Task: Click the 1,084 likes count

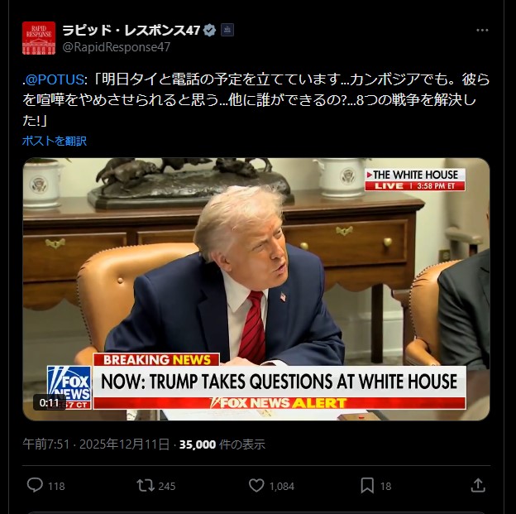Action: [x=282, y=486]
